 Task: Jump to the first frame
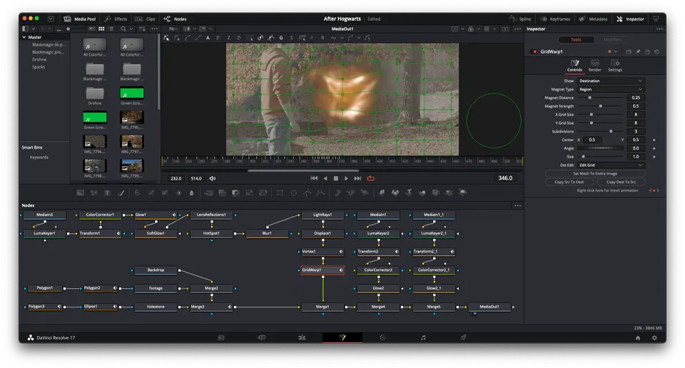pos(314,178)
